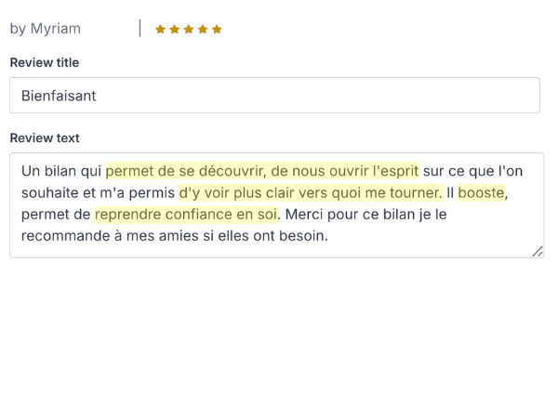Click highlighted phrase "reprendre confiance en soi"
This screenshot has height=393, width=558.
pyautogui.click(x=186, y=215)
